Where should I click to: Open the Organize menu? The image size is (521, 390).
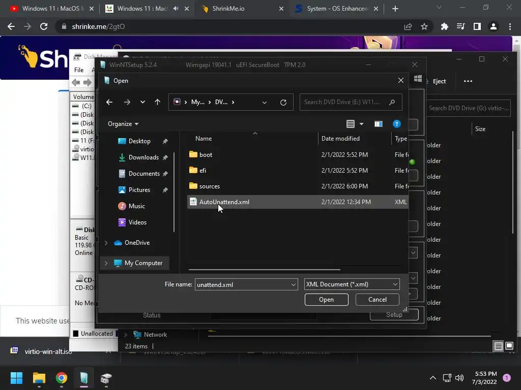[x=123, y=124]
